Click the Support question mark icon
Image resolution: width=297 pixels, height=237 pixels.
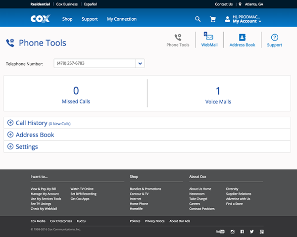(x=274, y=37)
